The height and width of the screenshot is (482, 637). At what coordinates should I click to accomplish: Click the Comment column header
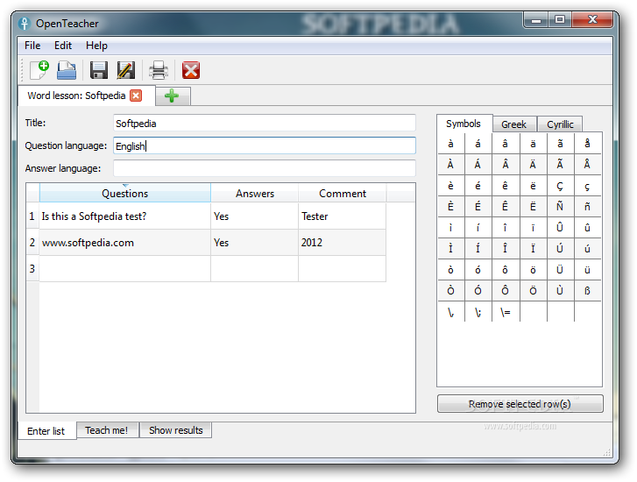(x=343, y=194)
